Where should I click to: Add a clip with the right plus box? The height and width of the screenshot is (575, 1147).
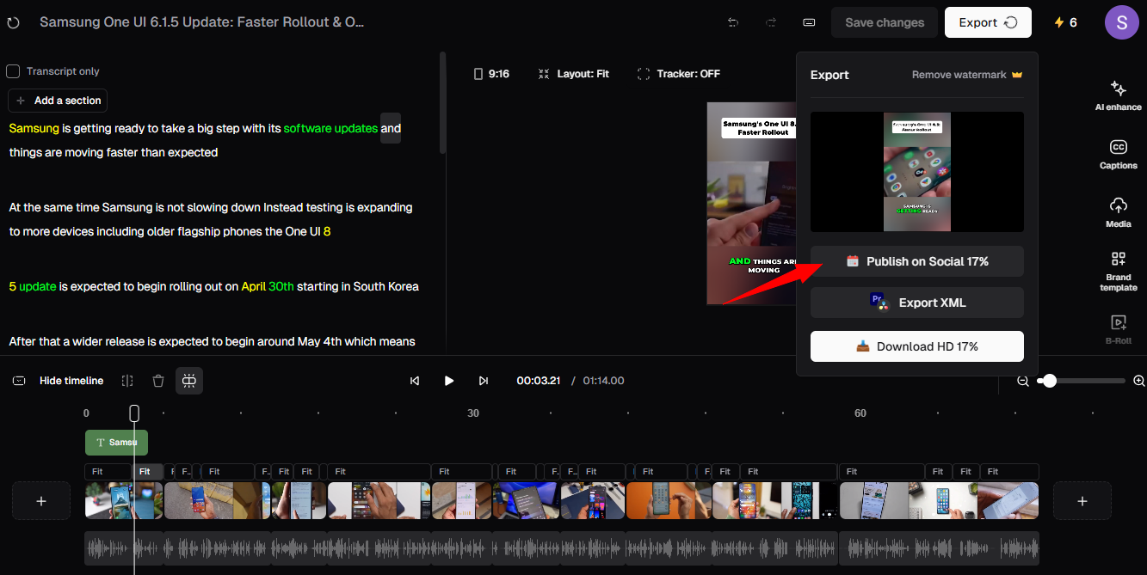click(x=1082, y=501)
